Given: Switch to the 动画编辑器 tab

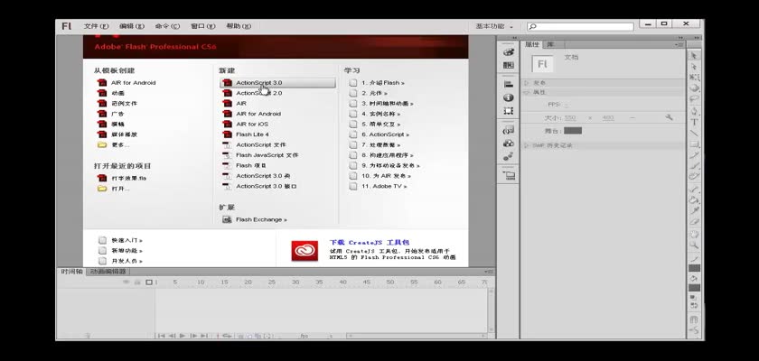Looking at the screenshot, I should pyautogui.click(x=108, y=272).
